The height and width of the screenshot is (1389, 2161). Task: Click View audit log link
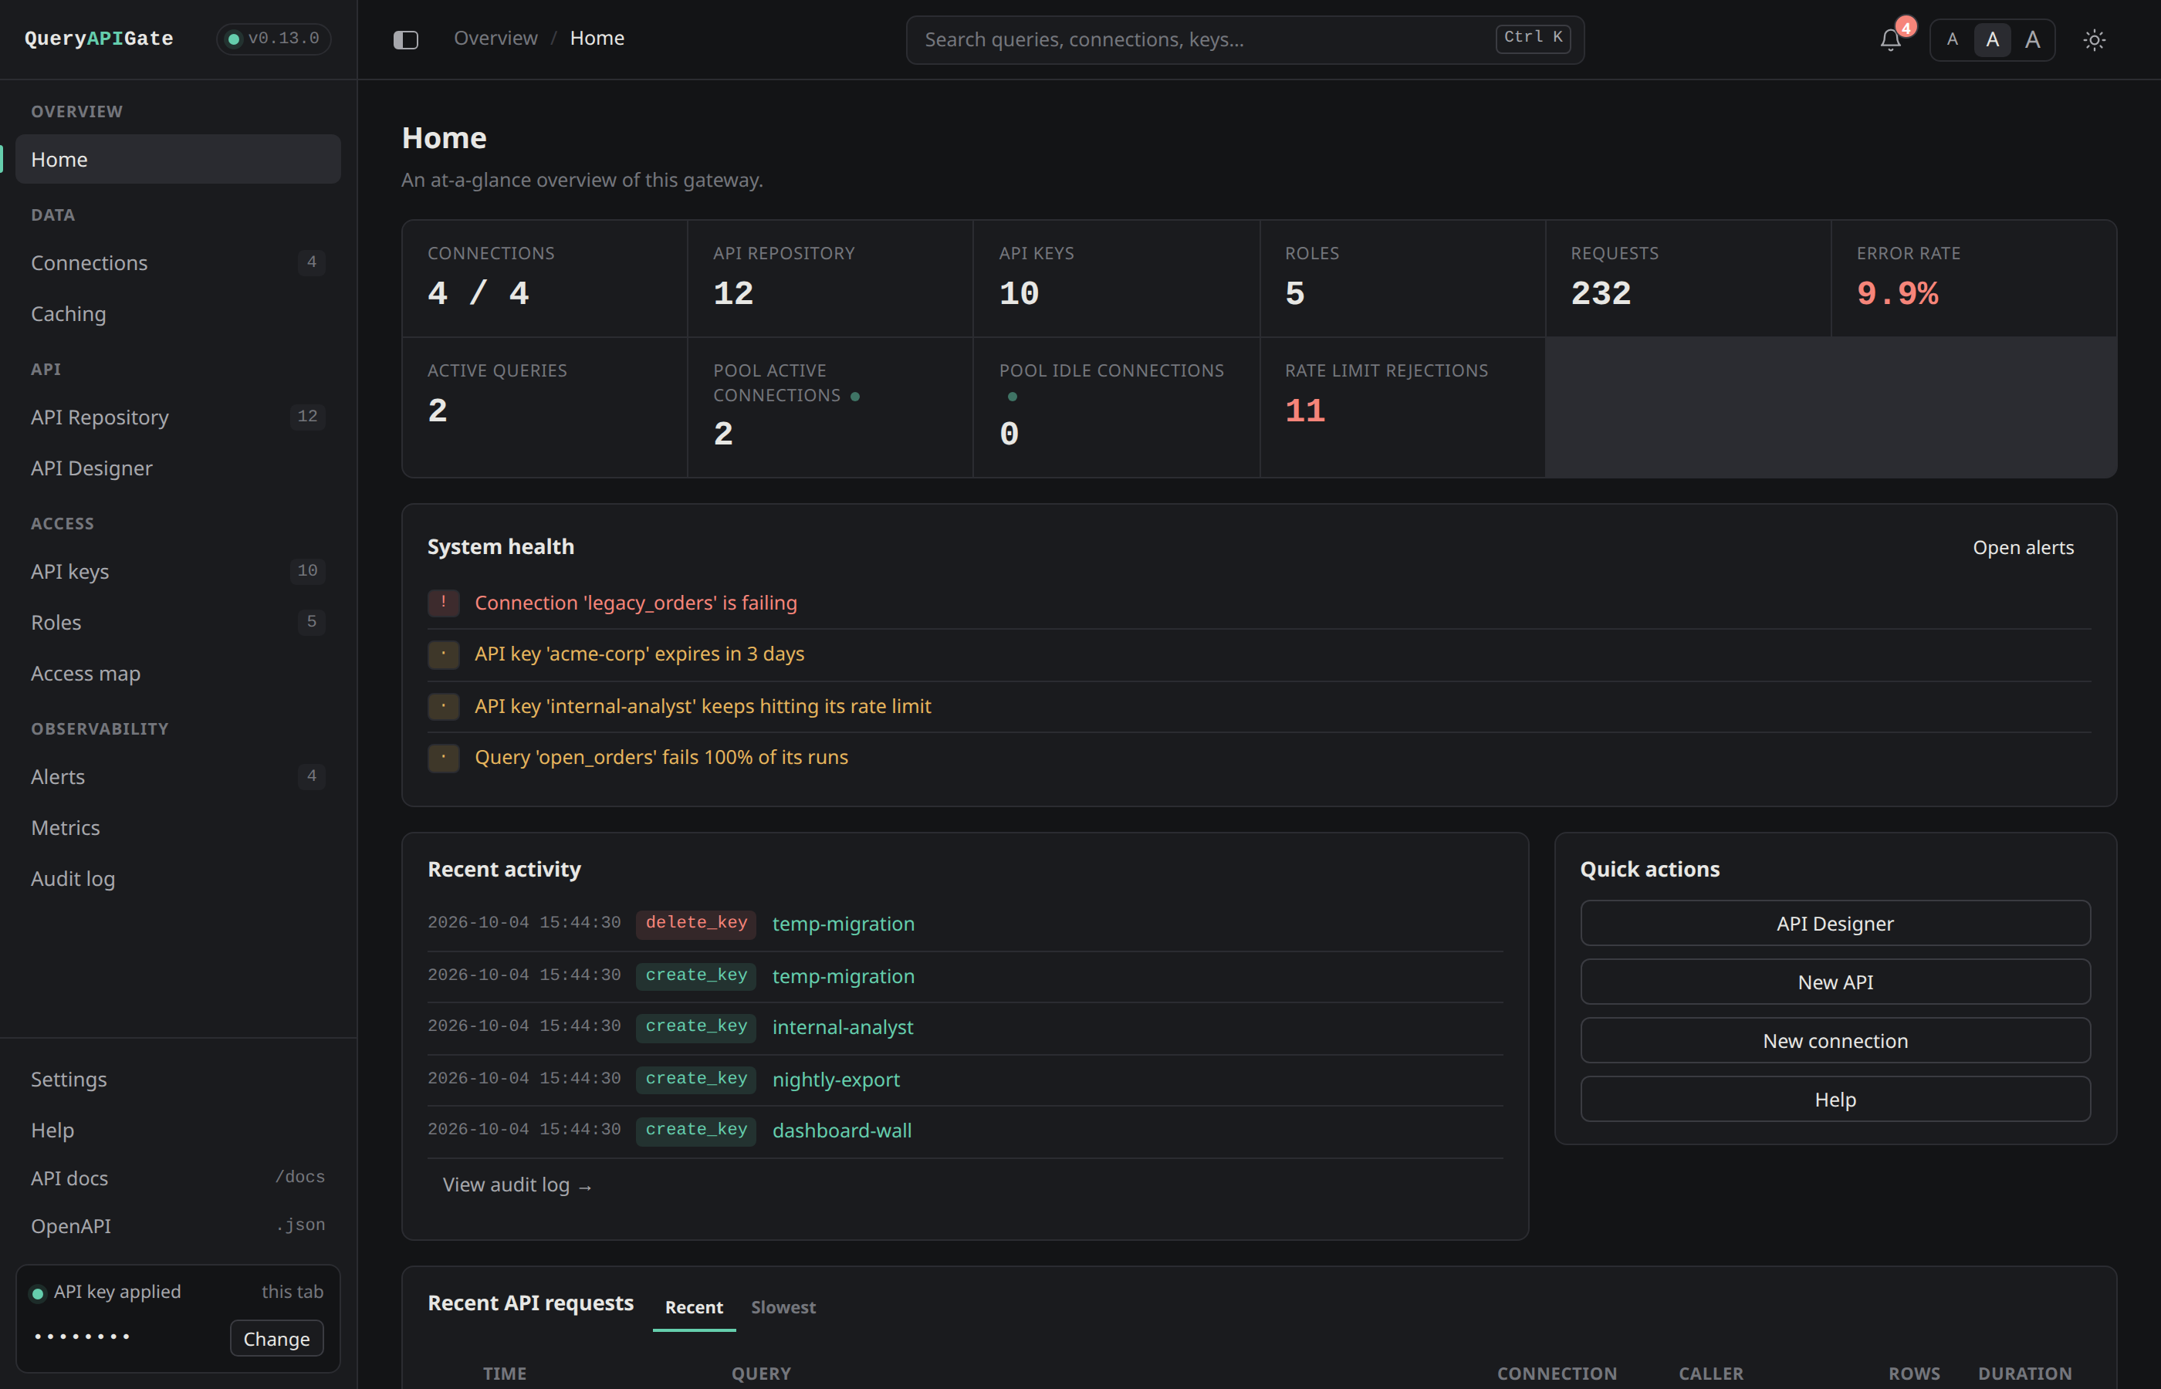(x=517, y=1185)
